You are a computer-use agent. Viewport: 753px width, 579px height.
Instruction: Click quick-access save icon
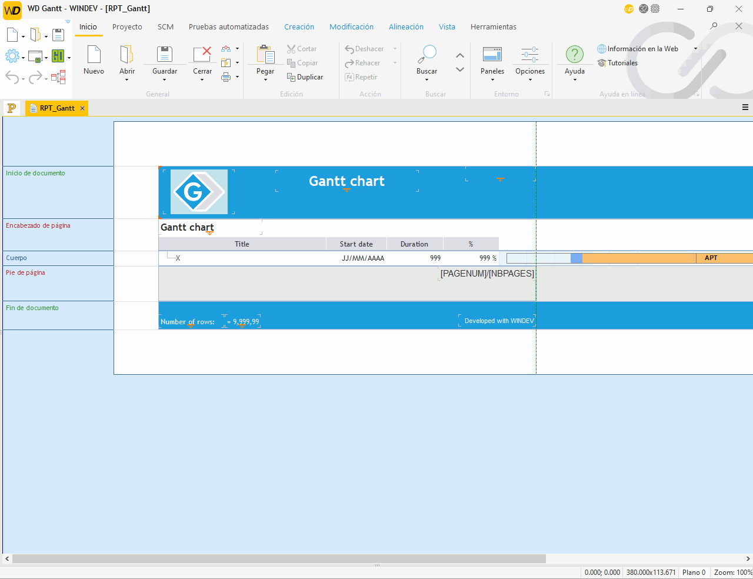[x=58, y=35]
